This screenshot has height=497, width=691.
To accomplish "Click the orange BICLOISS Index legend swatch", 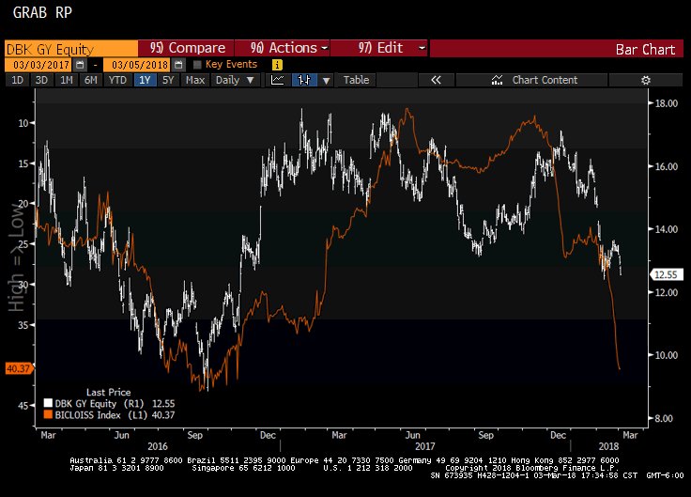I will coord(48,415).
